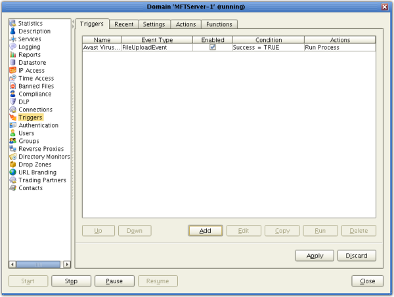The image size is (394, 297).
Task: Open the Functions tab
Action: [219, 24]
